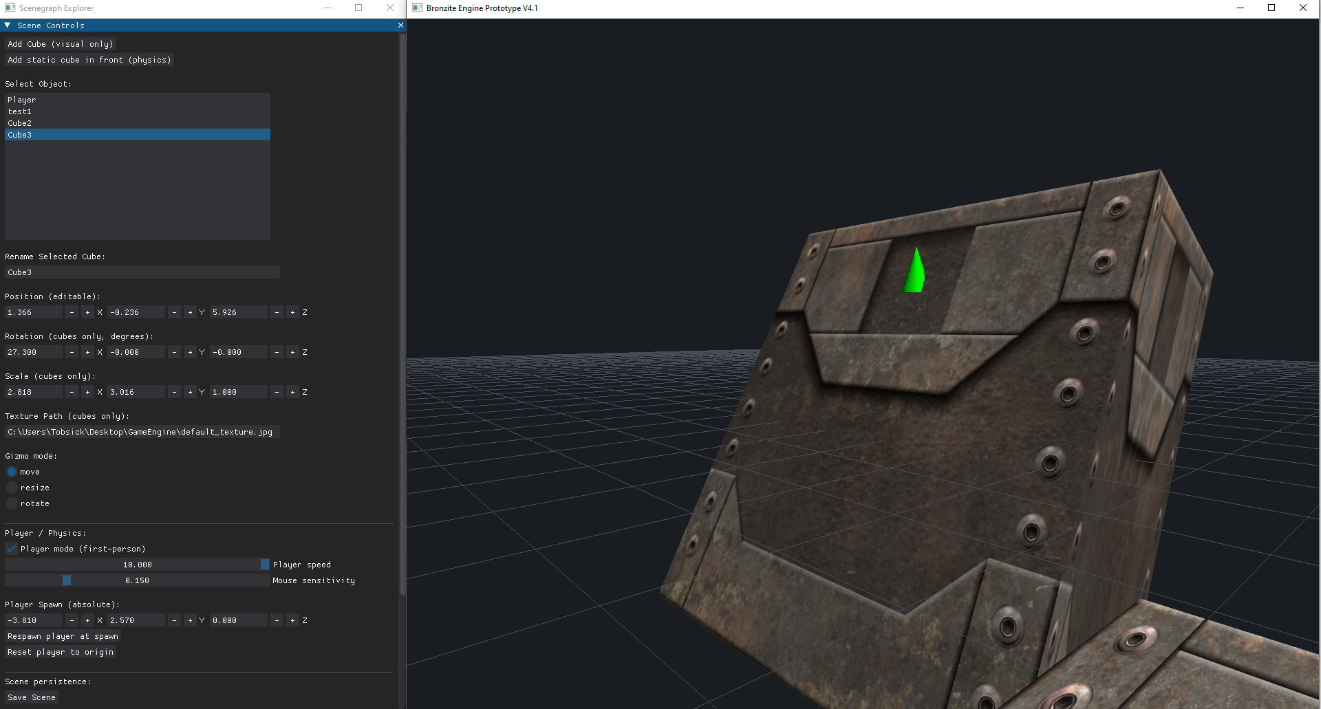Click the Bronzite Engine Prototype window title icon
1321x709 pixels.
[x=417, y=8]
